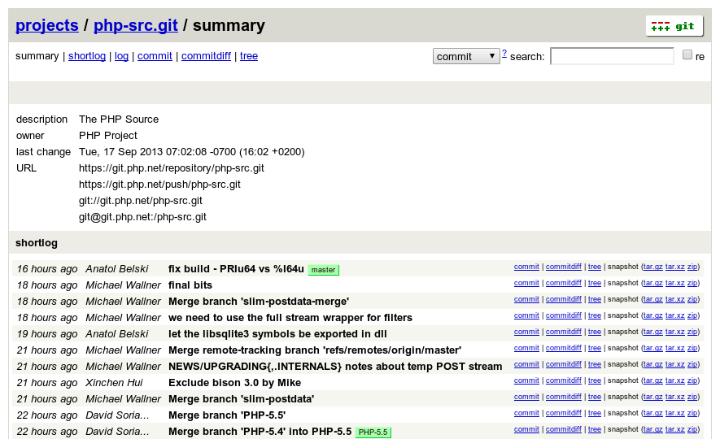Click commitdiff link in "Merge branch 'PHP-5.5'" row
The height and width of the screenshot is (439, 720).
(564, 413)
